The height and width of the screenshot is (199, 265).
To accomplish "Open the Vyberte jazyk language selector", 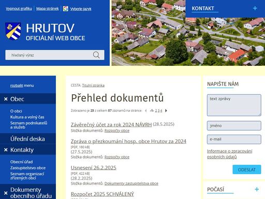I will [81, 9].
